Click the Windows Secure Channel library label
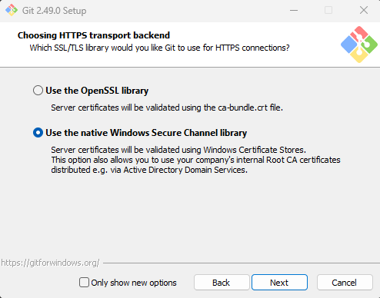380x298 pixels. click(146, 133)
